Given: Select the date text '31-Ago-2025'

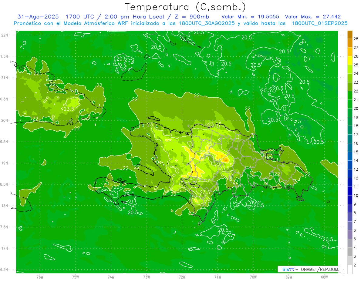Looking at the screenshot, I should (38, 17).
